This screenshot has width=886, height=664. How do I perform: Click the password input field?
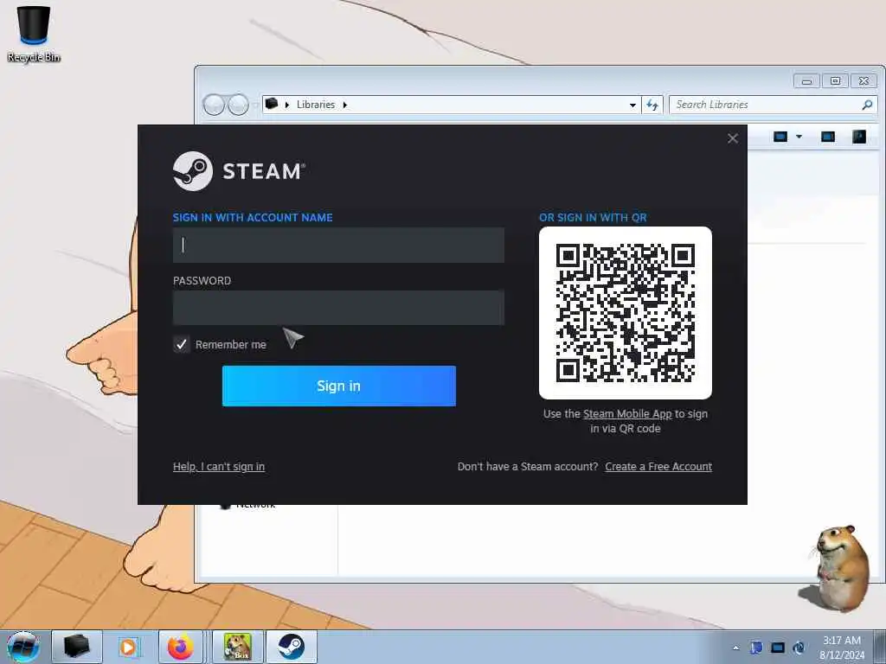(x=338, y=308)
